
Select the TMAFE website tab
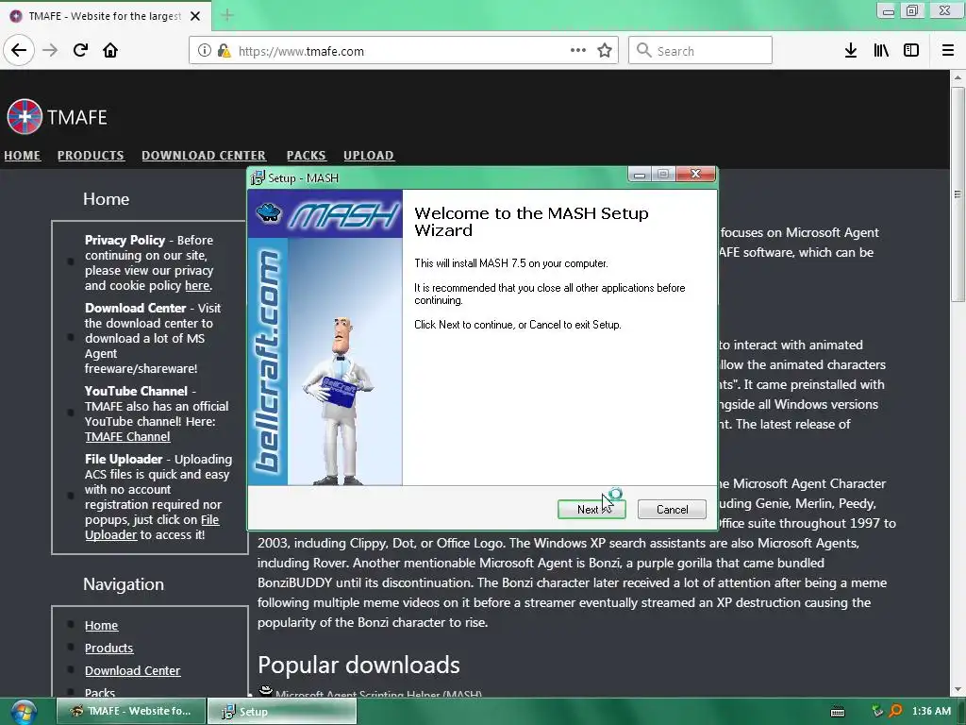(x=106, y=16)
